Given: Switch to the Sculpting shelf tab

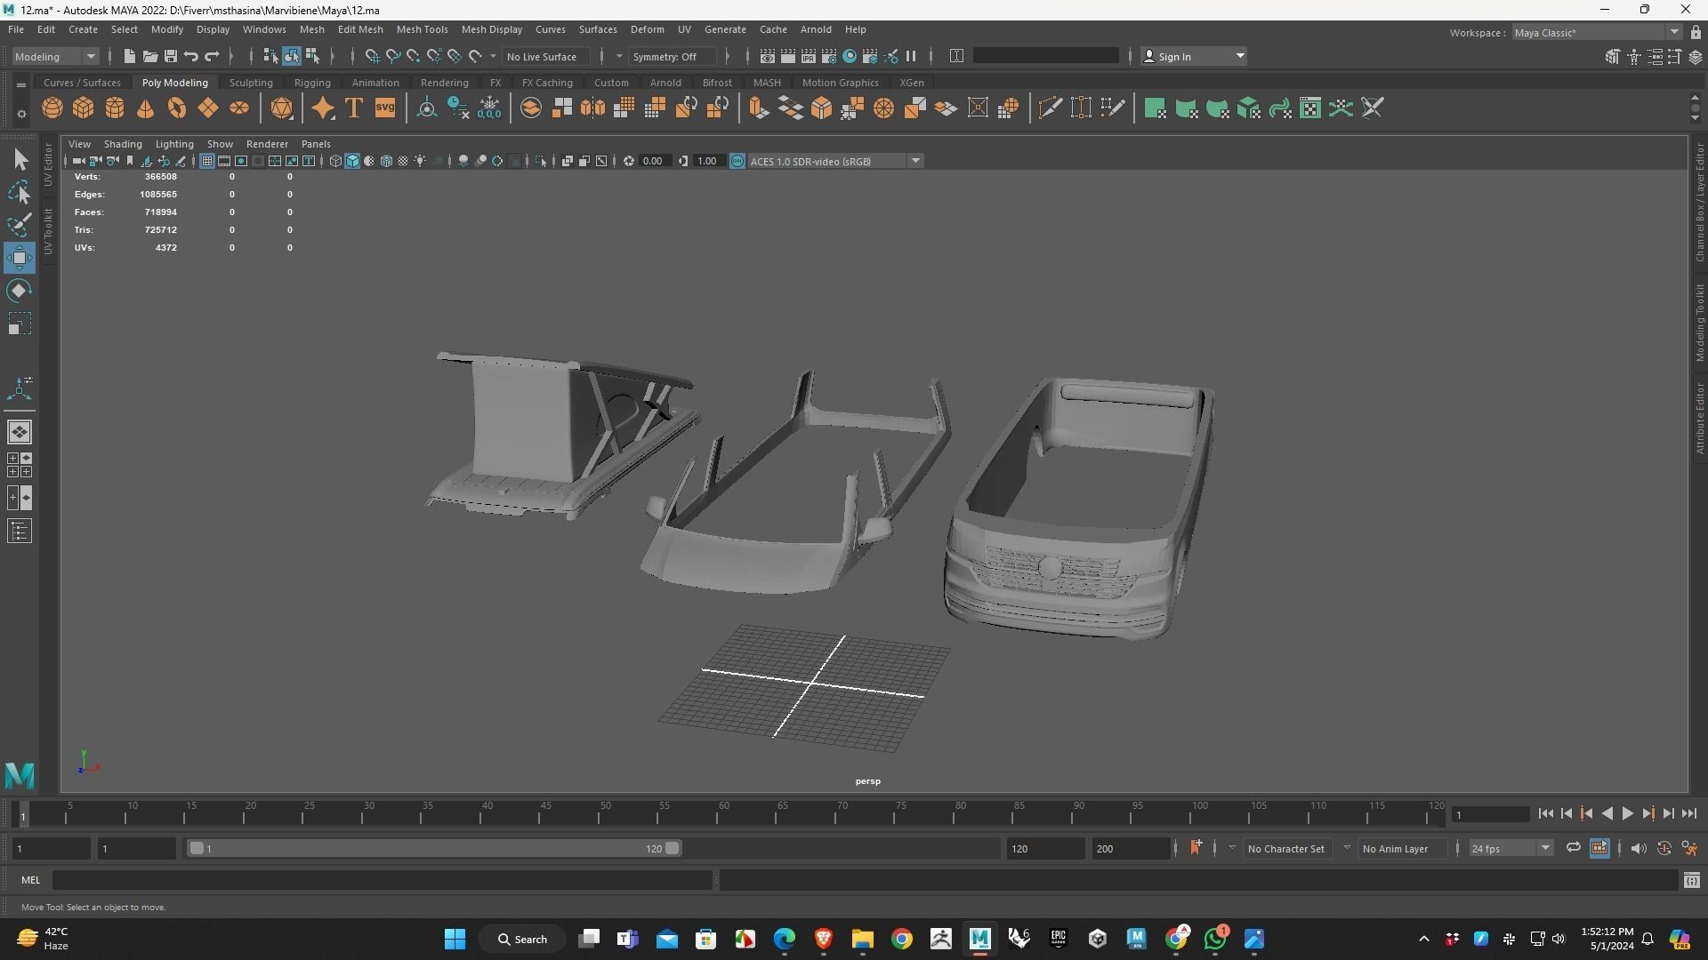Looking at the screenshot, I should [251, 83].
